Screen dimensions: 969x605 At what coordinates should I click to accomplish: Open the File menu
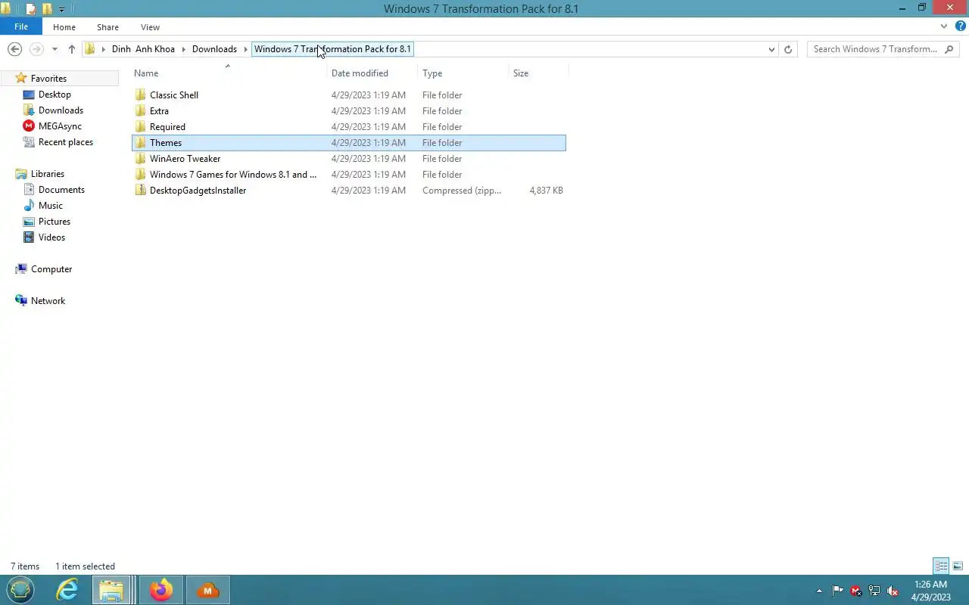21,26
